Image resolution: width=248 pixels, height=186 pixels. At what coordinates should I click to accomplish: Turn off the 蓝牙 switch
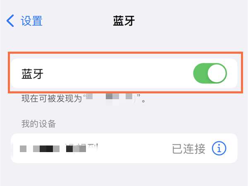[210, 73]
